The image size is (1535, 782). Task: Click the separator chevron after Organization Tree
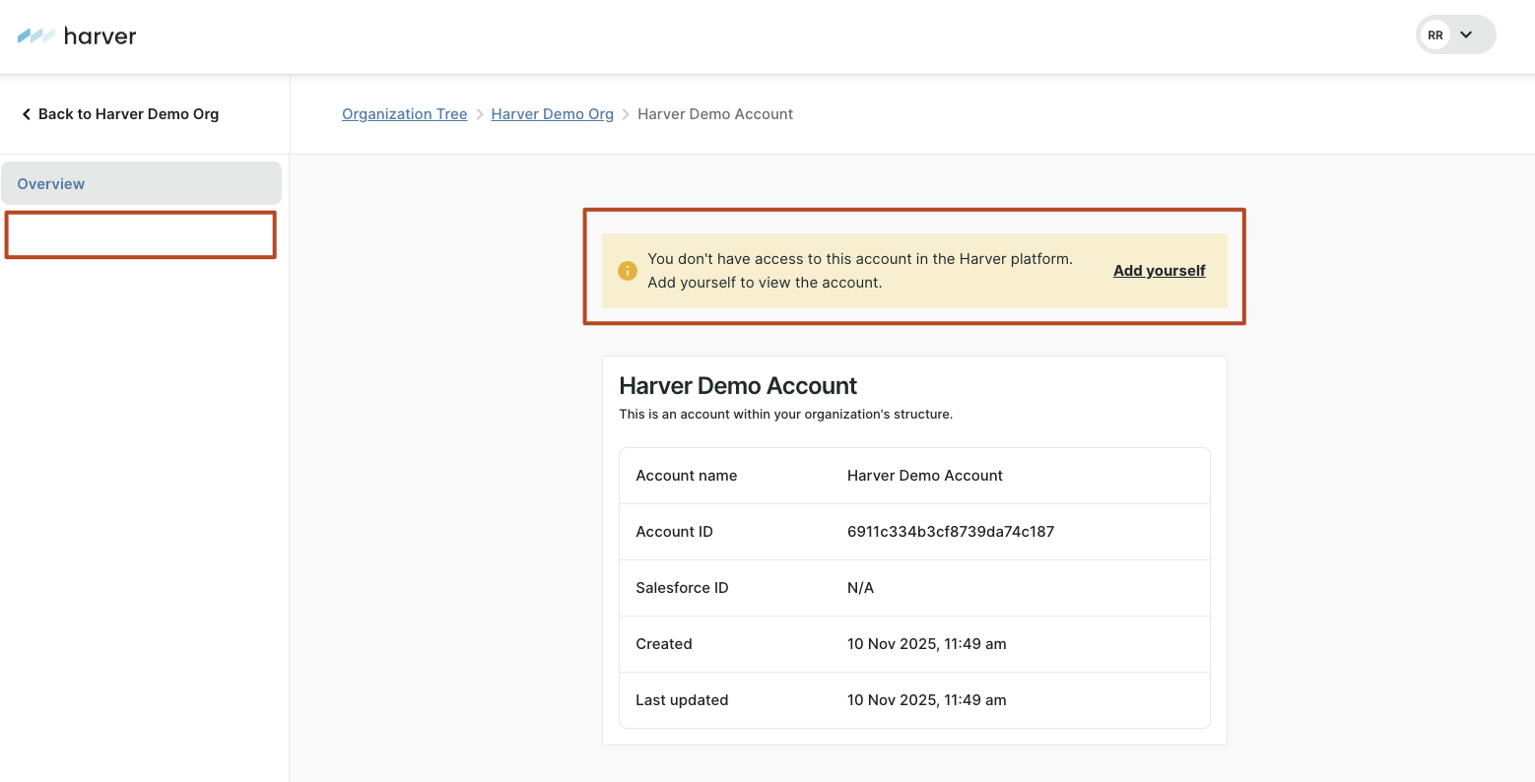pyautogui.click(x=480, y=114)
